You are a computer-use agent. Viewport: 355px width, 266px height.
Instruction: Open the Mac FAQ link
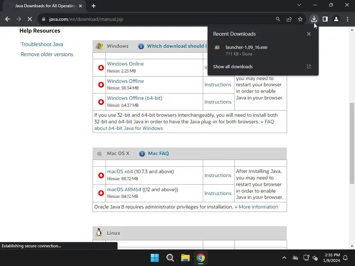click(x=158, y=153)
